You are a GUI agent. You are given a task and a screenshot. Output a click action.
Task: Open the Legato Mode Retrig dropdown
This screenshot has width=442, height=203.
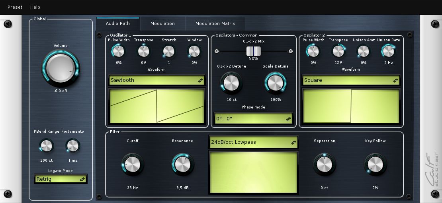point(61,179)
